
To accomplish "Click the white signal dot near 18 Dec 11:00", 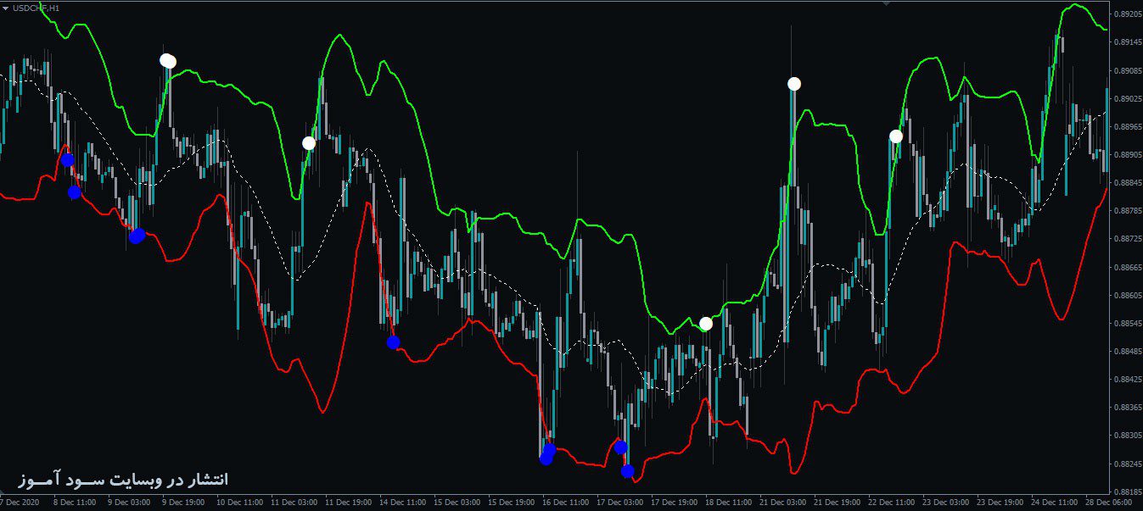I will pos(706,324).
